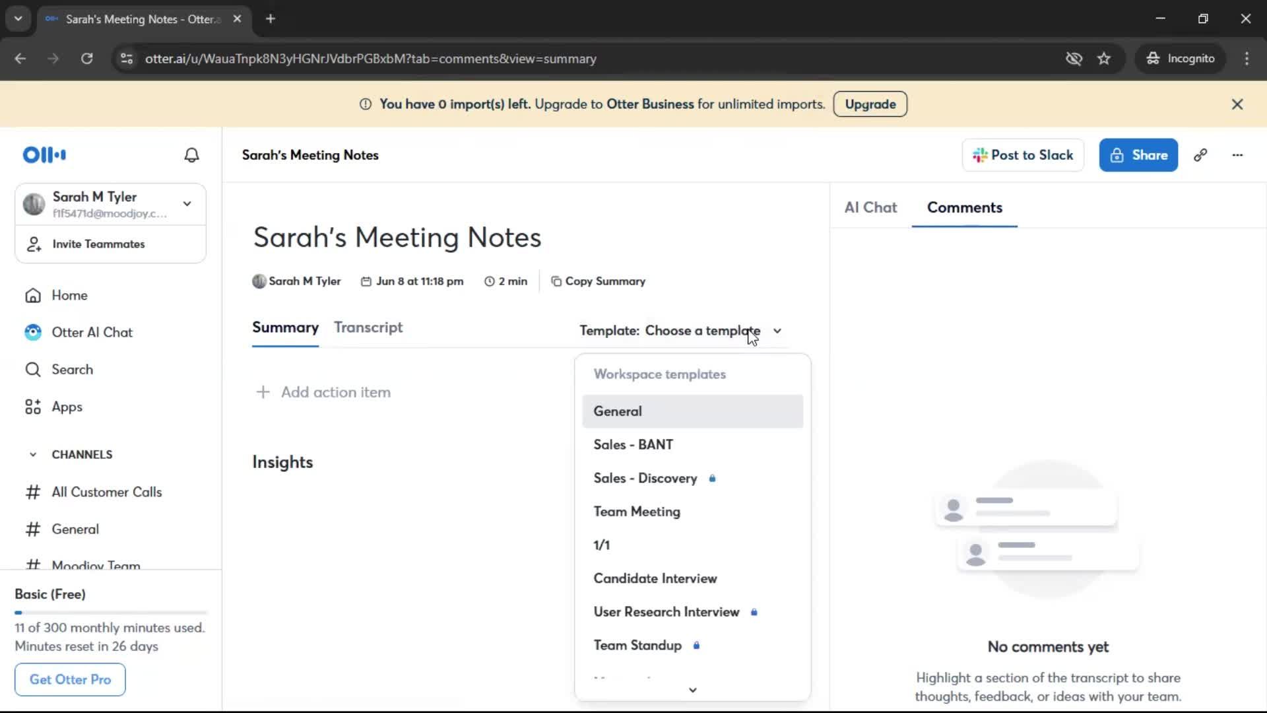Click the Insights heading
Screen dimensions: 1267x713
click(x=282, y=462)
